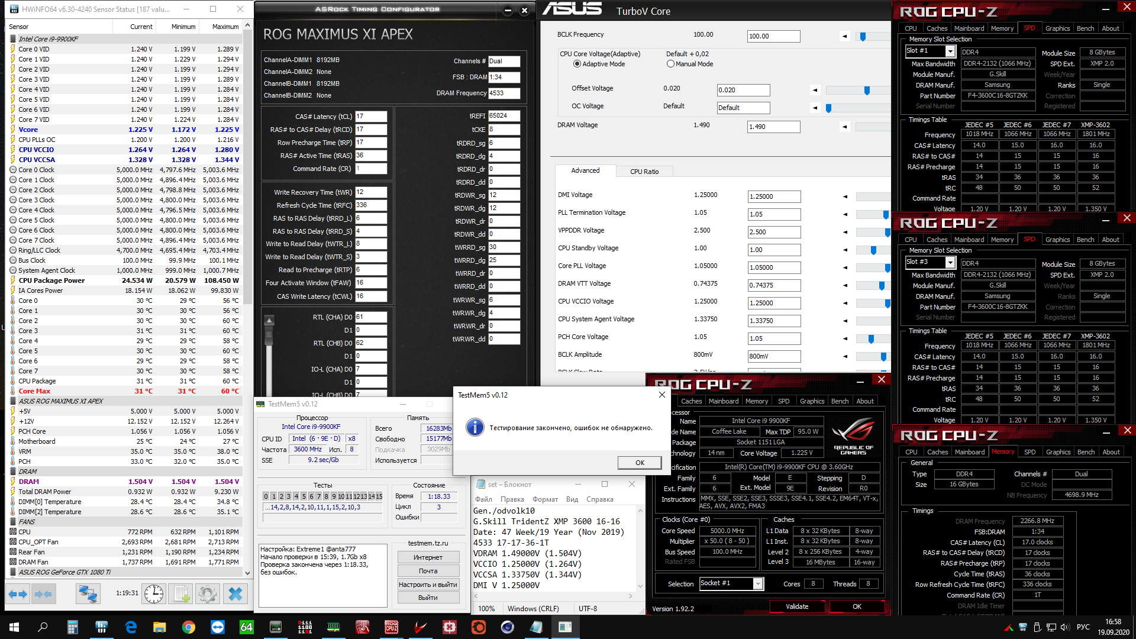Viewport: 1136px width, 639px height.
Task: Click CAS# Latency (tCL) input field
Action: click(370, 117)
